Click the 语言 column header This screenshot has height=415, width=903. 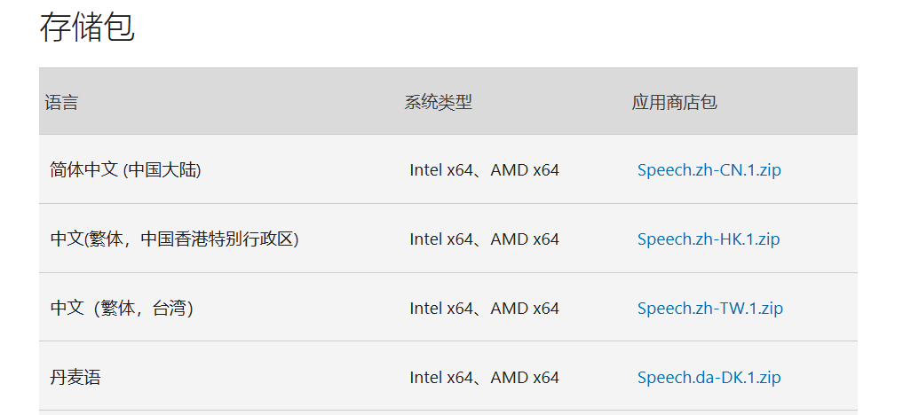[x=61, y=103]
